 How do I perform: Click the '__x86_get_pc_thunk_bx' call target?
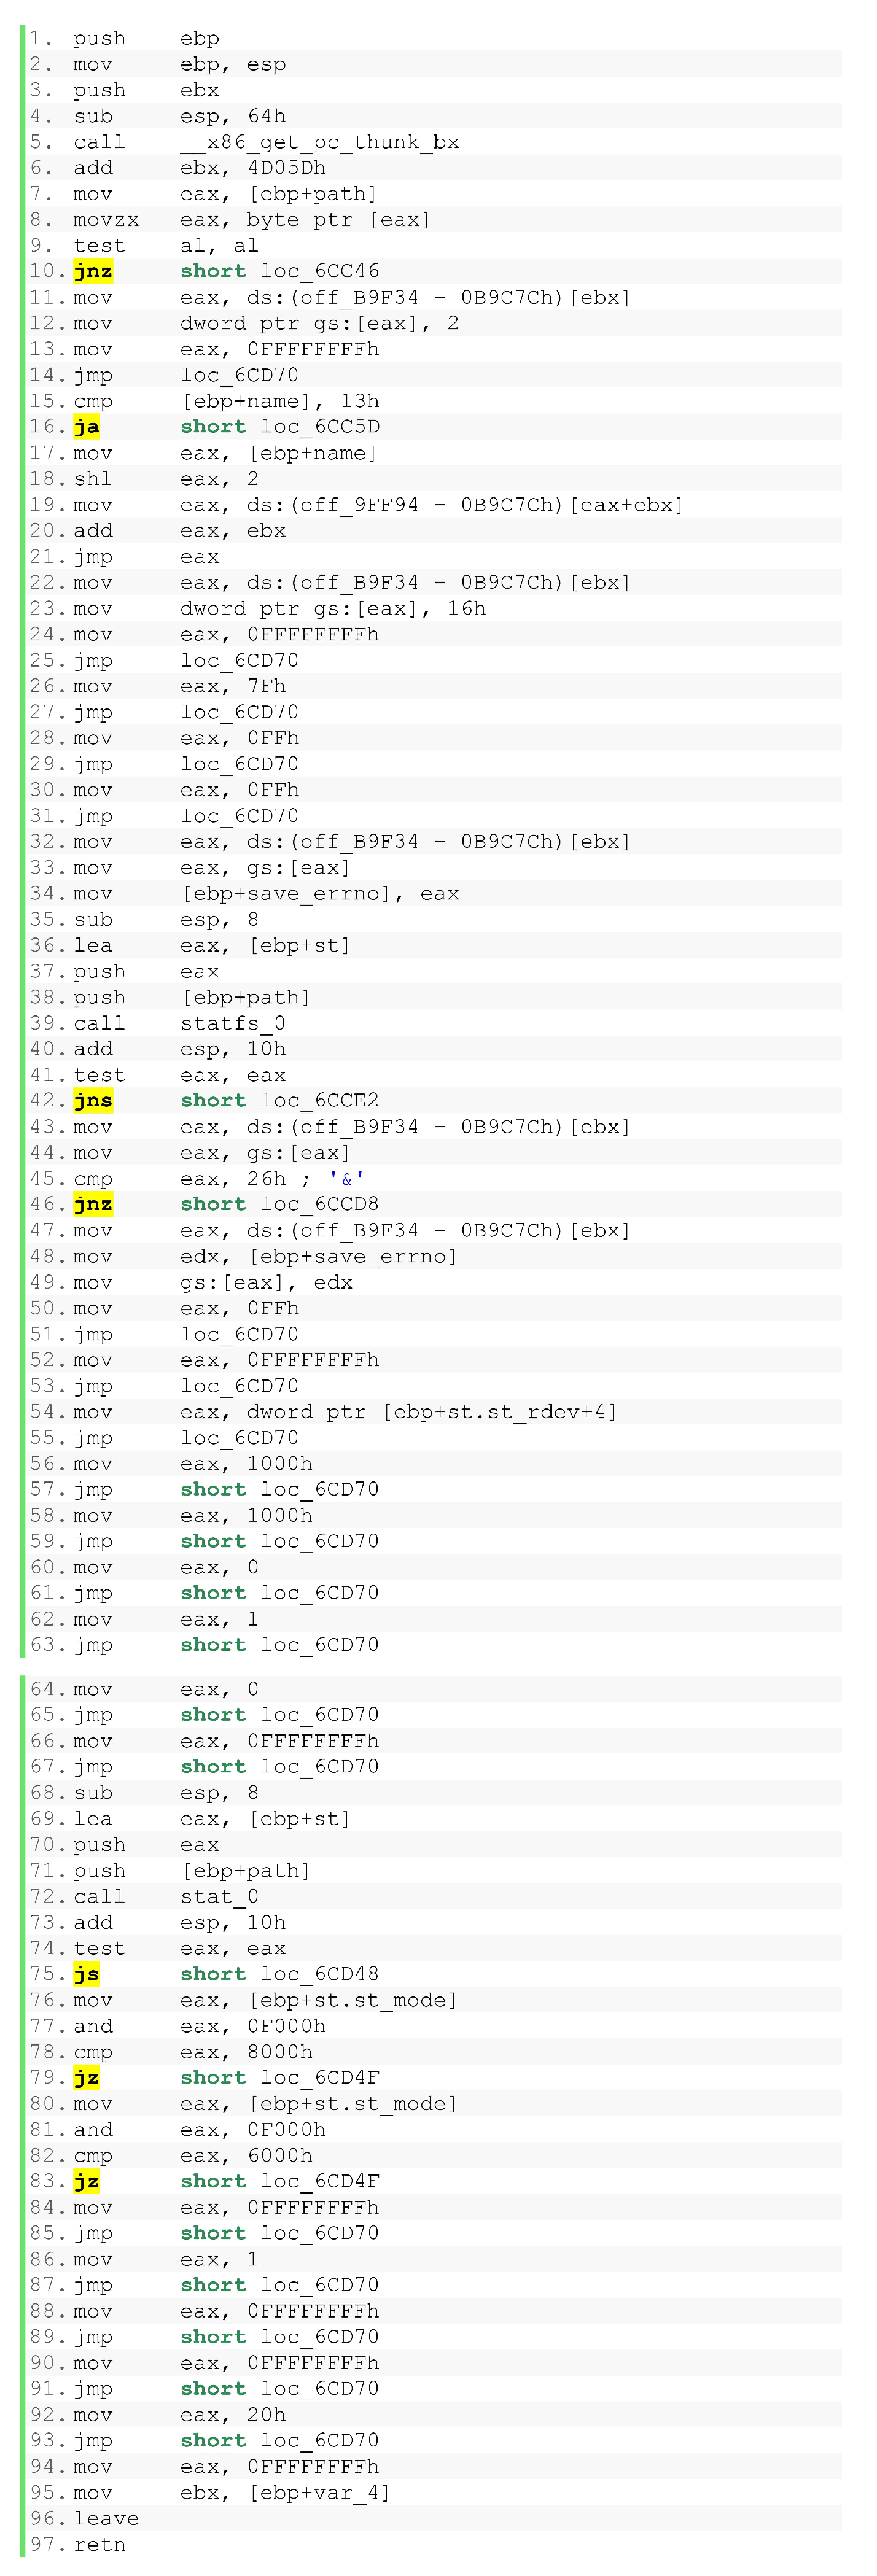[319, 142]
